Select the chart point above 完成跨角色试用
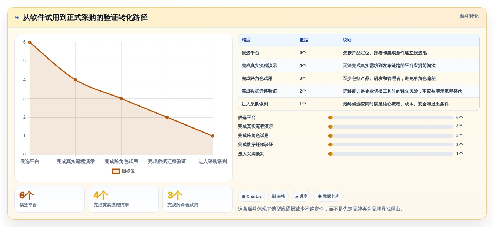The image size is (494, 227). (x=121, y=98)
